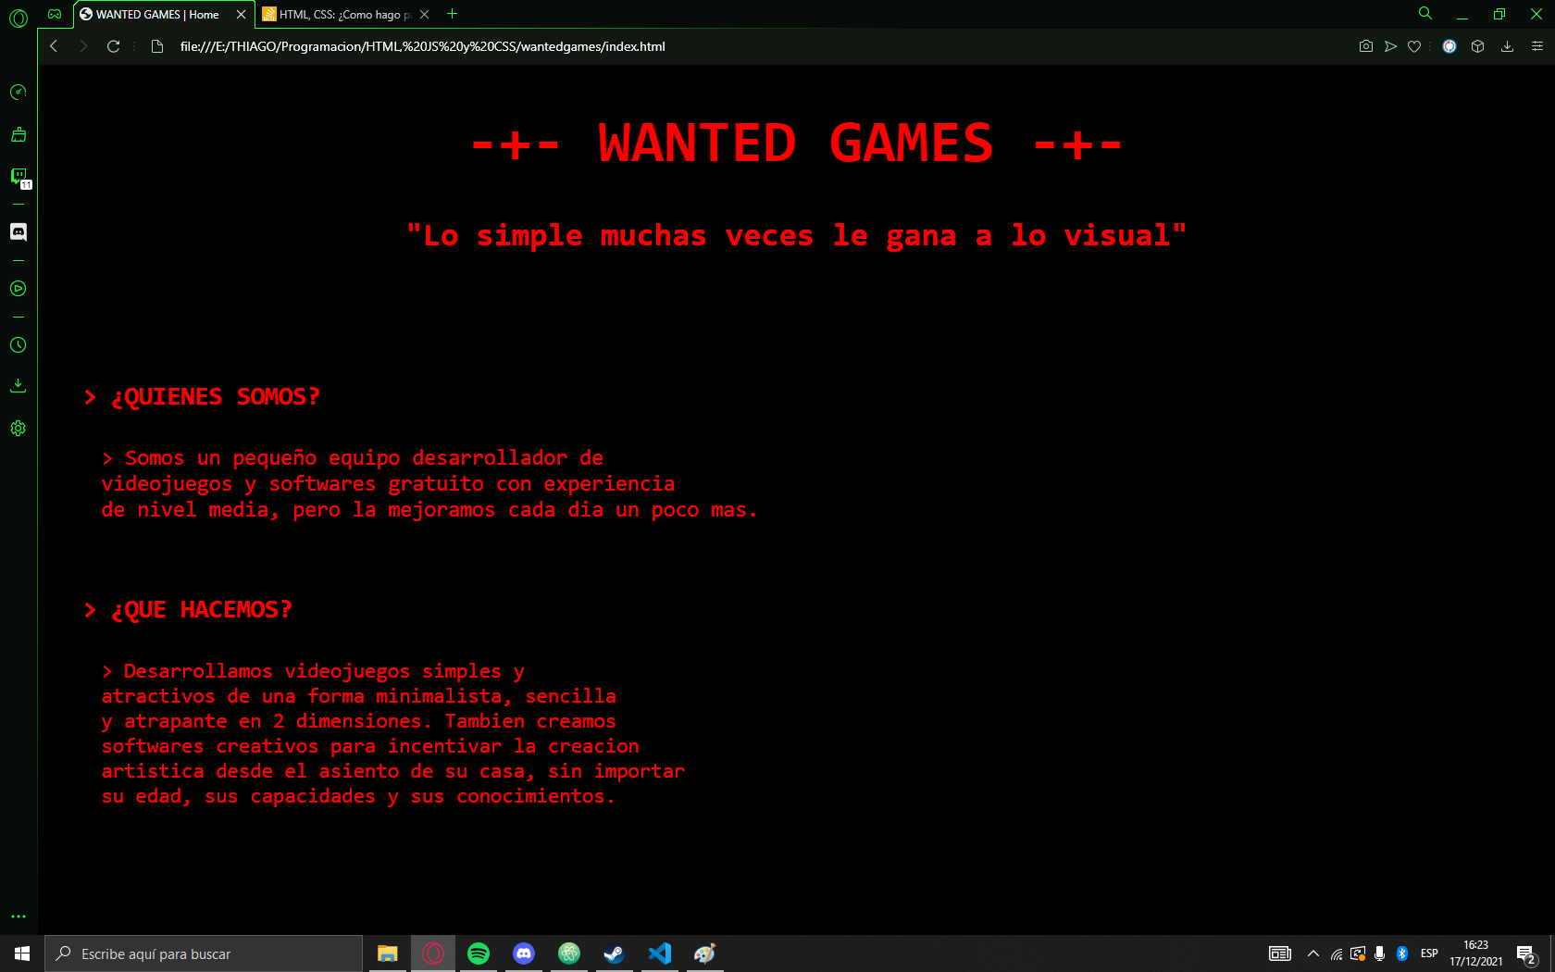Open the send/flow arrow icon

click(1390, 46)
